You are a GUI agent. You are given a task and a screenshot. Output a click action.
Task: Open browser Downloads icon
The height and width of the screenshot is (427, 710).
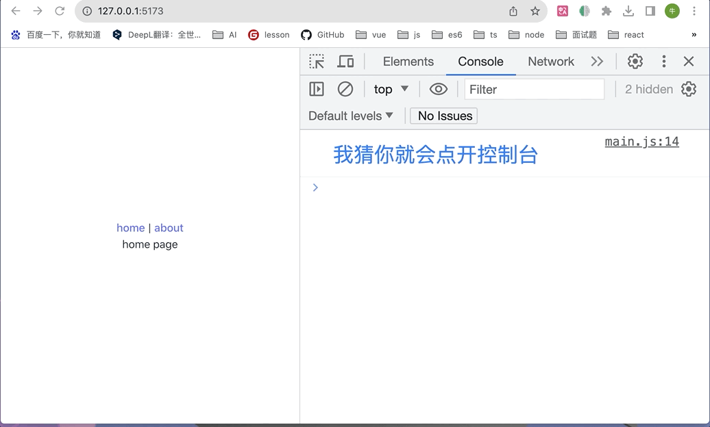pos(628,11)
